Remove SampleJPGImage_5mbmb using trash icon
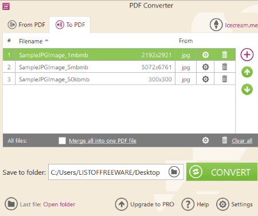The width and height of the screenshot is (258, 216). (x=225, y=66)
